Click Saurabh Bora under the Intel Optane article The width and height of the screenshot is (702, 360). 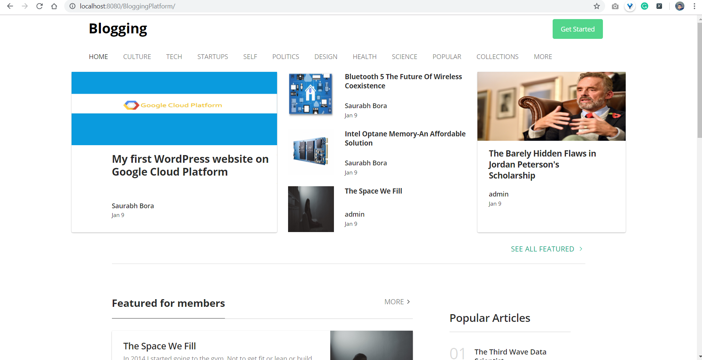click(366, 163)
